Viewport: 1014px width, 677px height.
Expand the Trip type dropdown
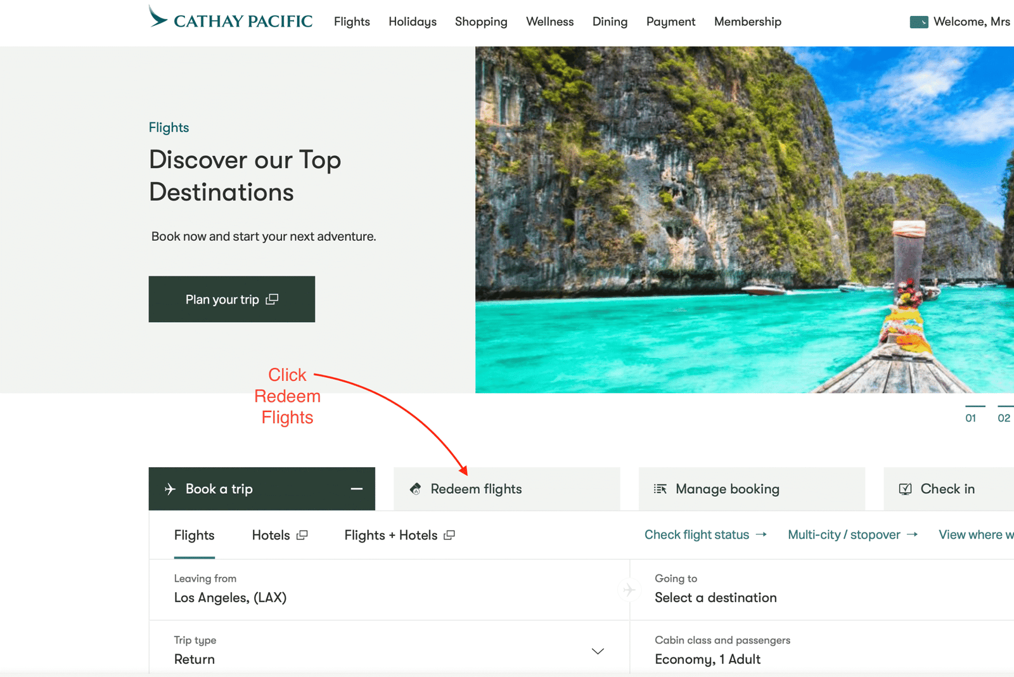pyautogui.click(x=597, y=651)
